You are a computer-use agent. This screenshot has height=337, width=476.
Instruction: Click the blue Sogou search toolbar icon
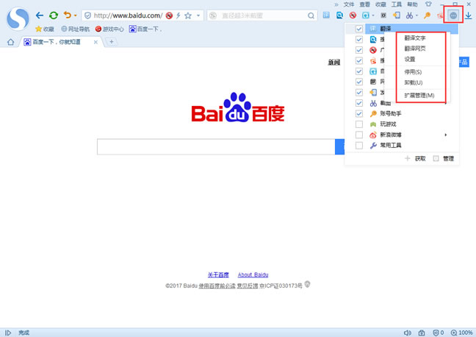(x=339, y=15)
